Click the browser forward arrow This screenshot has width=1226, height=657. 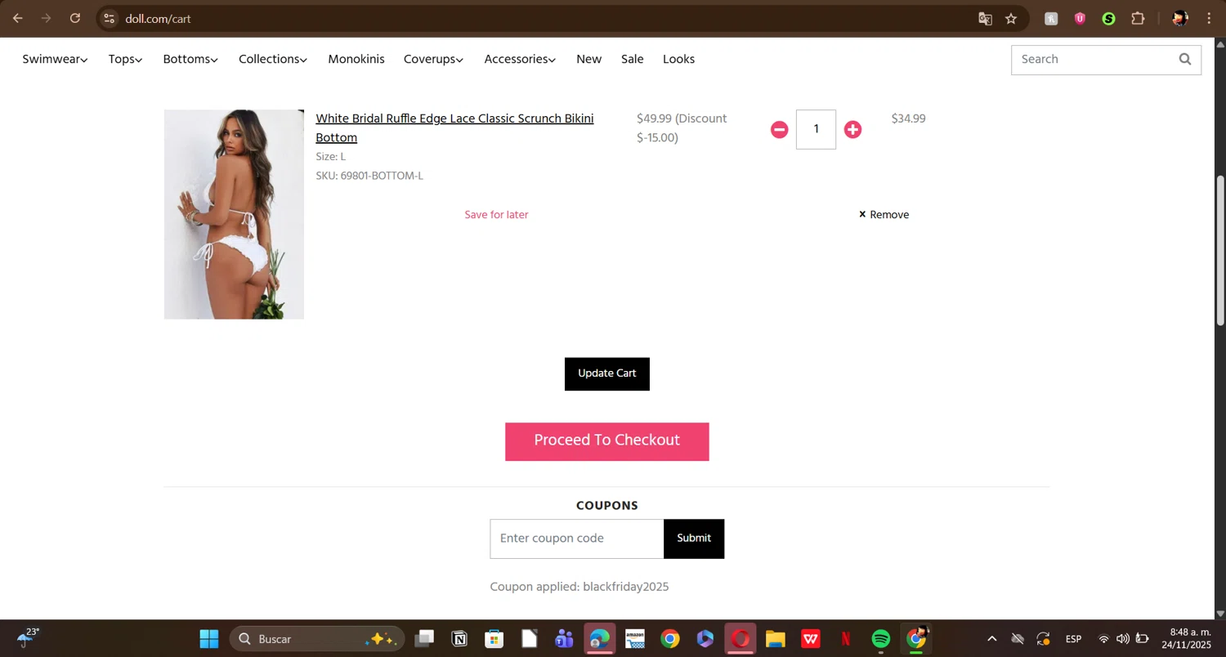click(x=46, y=18)
